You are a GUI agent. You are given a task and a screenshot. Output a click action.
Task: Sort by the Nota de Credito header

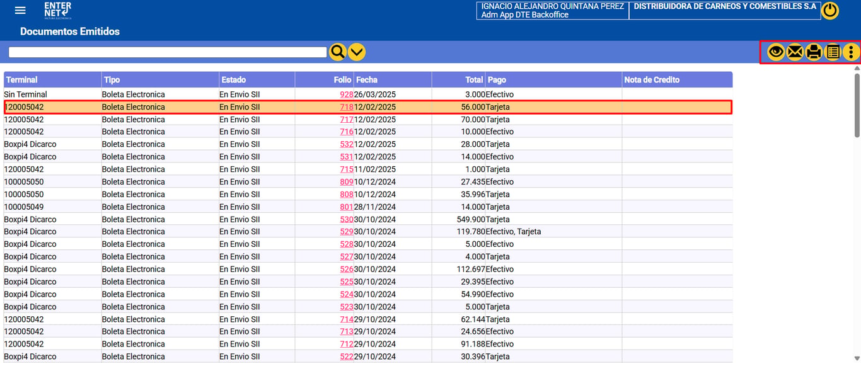coord(677,79)
